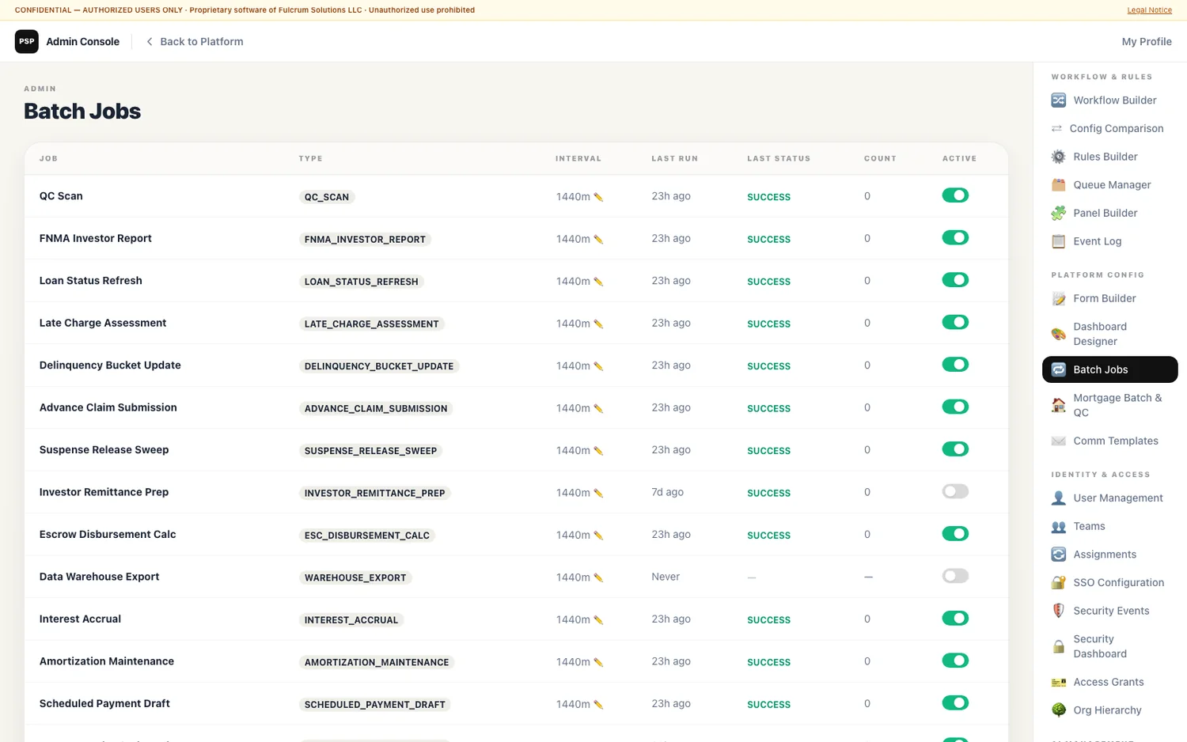Open Config Comparison page

click(1109, 128)
